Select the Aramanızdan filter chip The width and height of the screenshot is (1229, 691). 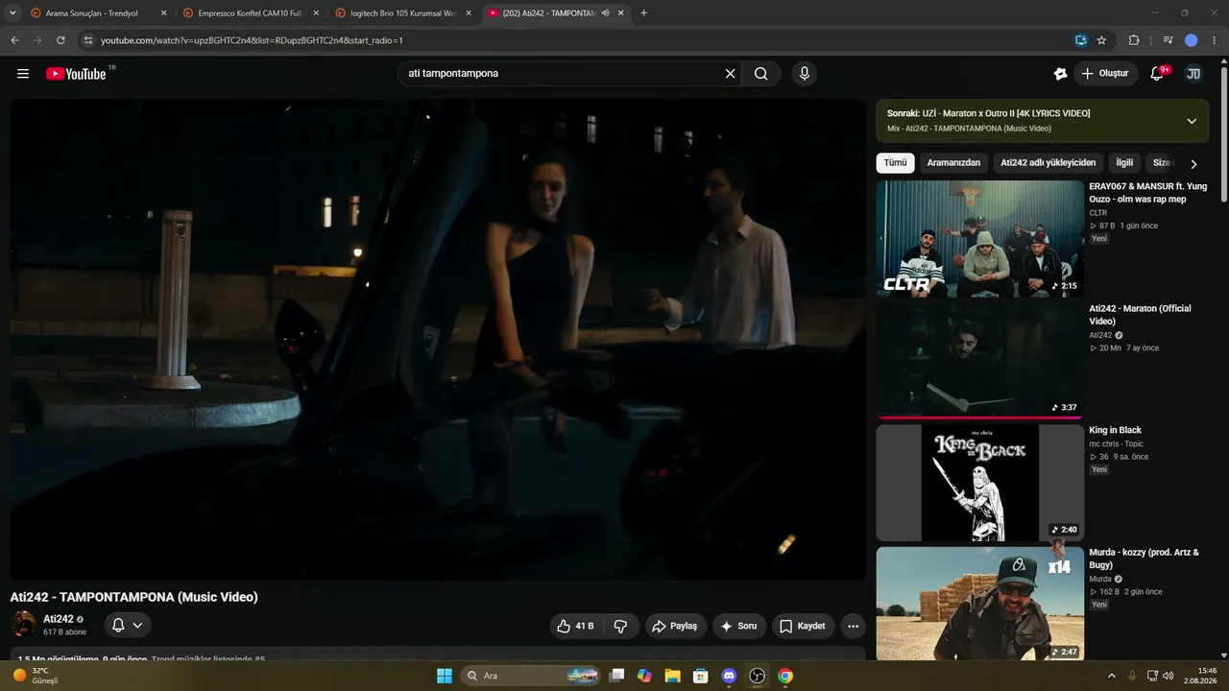[953, 163]
